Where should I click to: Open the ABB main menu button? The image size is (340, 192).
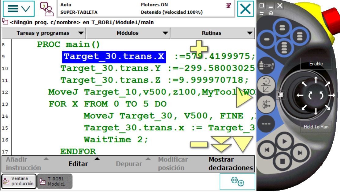pyautogui.click(x=19, y=9)
